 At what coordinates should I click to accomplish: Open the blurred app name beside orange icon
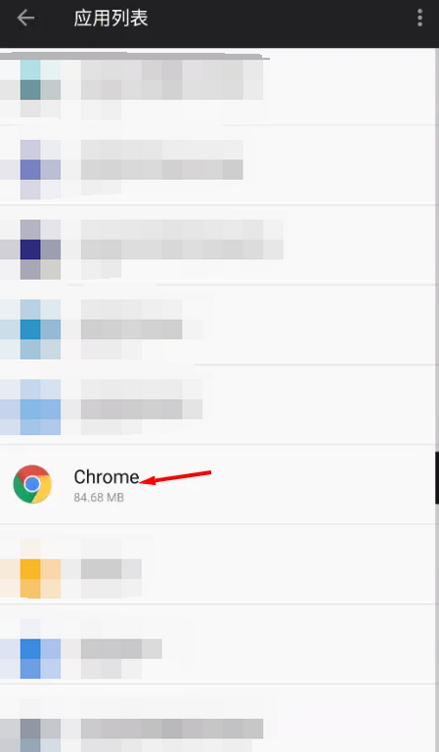tap(111, 569)
